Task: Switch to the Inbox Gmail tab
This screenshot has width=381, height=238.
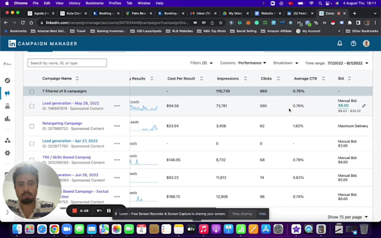Action: [x=203, y=13]
